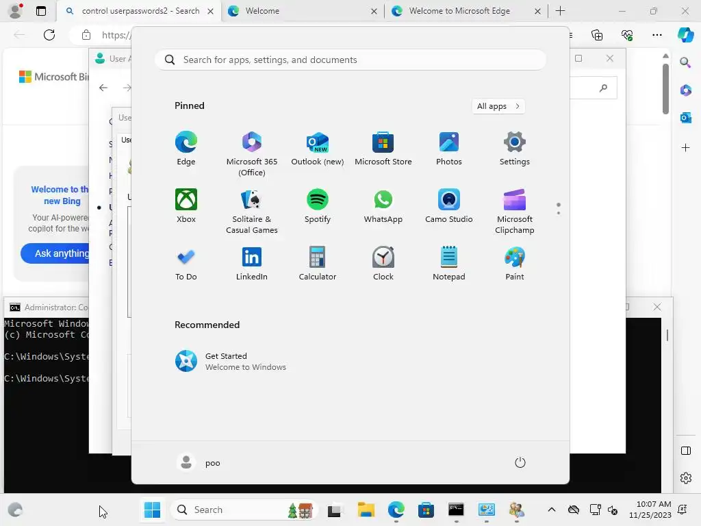Open Browser essentials heart icon
Viewport: 701px width, 526px height.
(627, 35)
